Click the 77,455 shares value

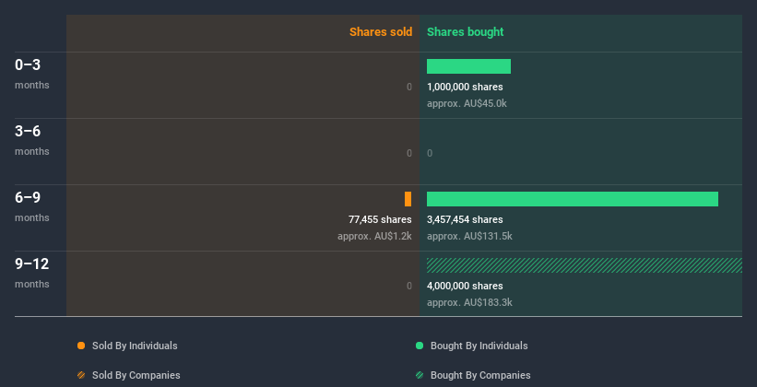pos(380,219)
